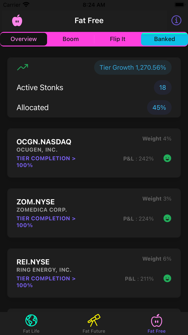The width and height of the screenshot is (188, 335).
Task: Tap the Tier Growth 1,270.56% badge
Action: 133,68
